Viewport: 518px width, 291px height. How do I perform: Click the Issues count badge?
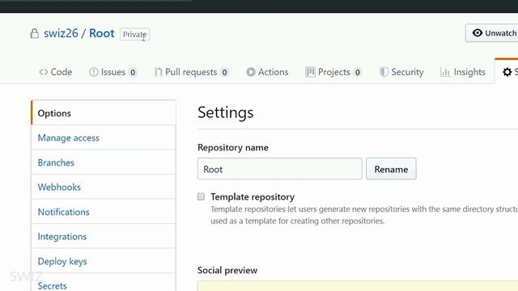pyautogui.click(x=133, y=72)
